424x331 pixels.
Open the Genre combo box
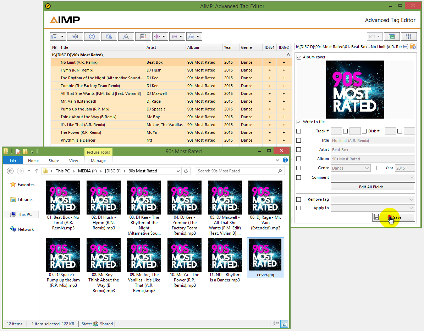click(351, 168)
